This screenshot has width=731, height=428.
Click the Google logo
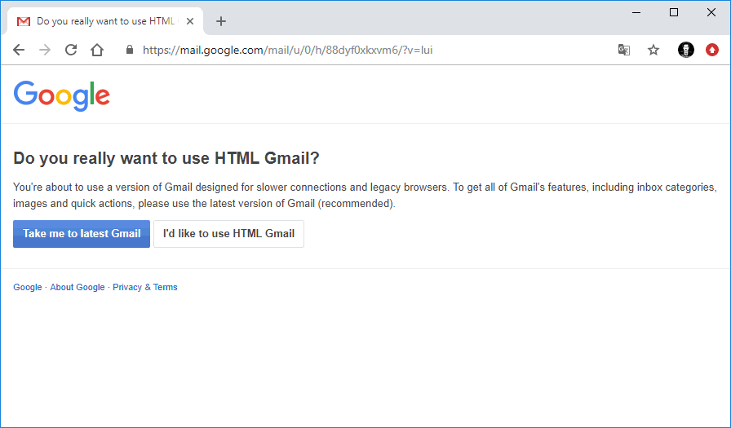(x=62, y=95)
